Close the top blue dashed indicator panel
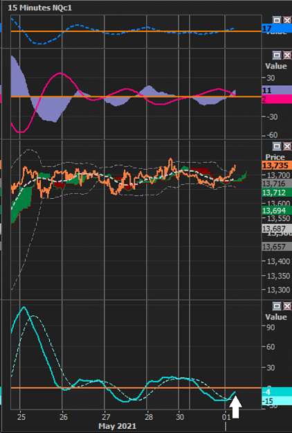 (287, 20)
